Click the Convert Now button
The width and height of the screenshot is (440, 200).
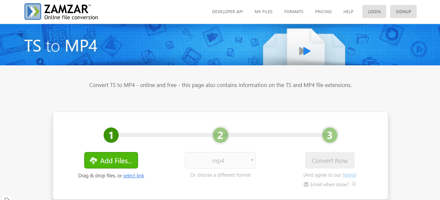[330, 161]
